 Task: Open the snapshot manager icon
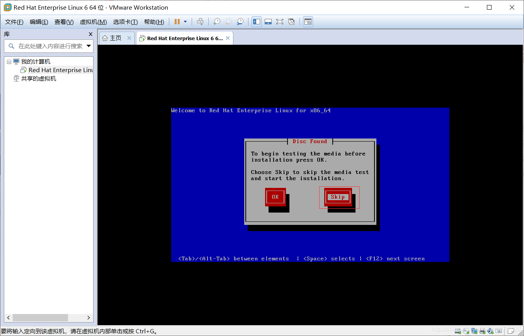pyautogui.click(x=240, y=22)
